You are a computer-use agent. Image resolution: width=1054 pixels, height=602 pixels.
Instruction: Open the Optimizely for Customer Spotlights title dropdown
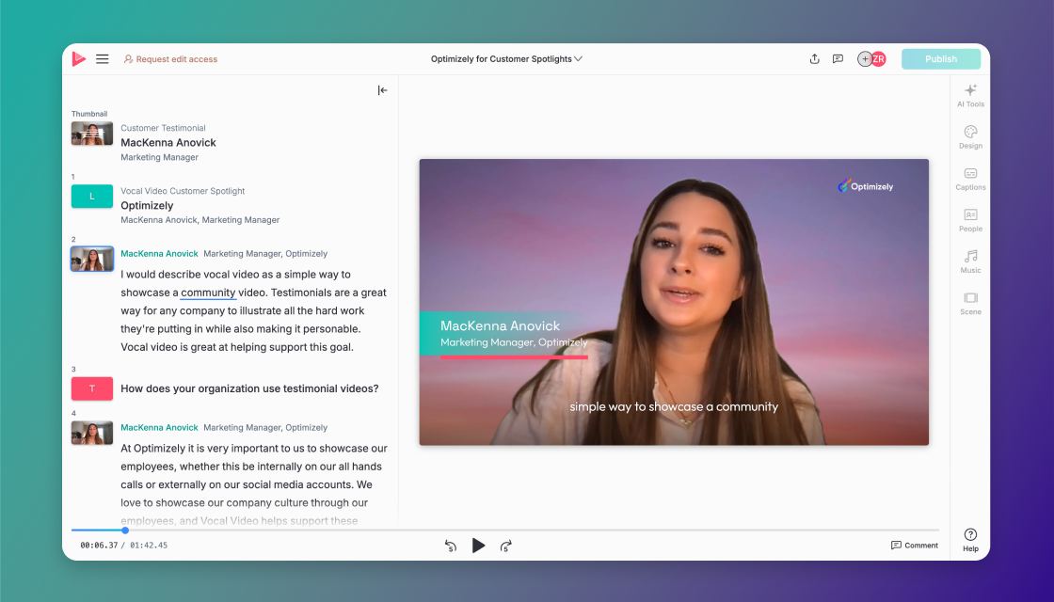point(506,59)
